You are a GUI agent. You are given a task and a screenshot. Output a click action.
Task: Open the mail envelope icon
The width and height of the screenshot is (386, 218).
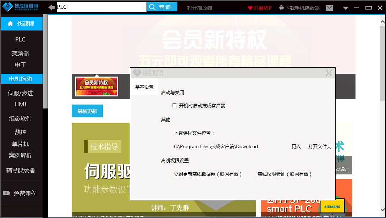pyautogui.click(x=329, y=8)
